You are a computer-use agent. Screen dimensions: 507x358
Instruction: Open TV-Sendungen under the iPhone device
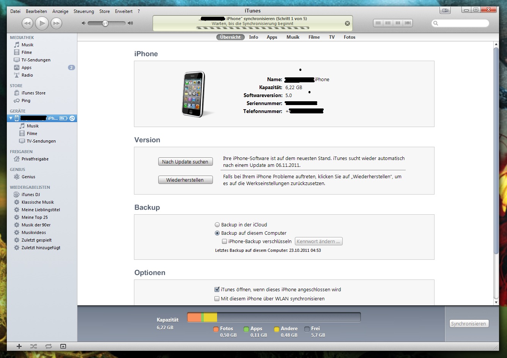[x=42, y=141]
